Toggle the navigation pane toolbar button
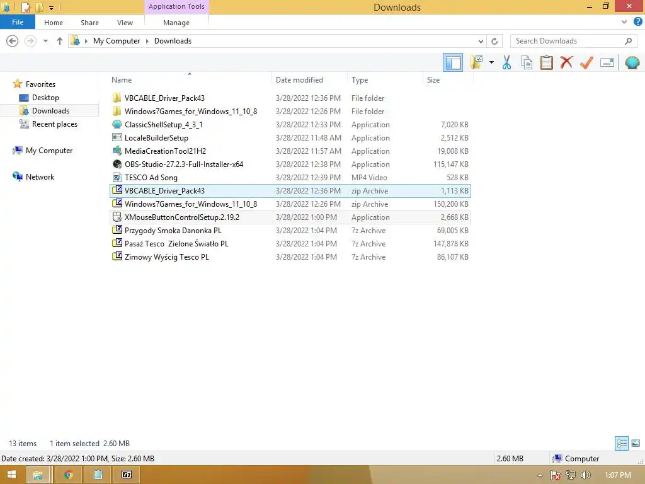This screenshot has height=484, width=645. tap(452, 62)
